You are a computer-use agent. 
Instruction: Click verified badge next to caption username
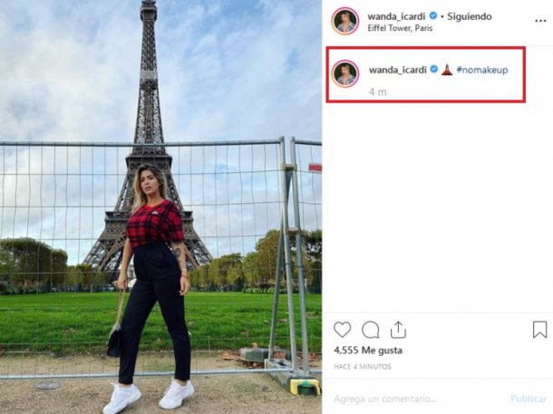coord(434,69)
